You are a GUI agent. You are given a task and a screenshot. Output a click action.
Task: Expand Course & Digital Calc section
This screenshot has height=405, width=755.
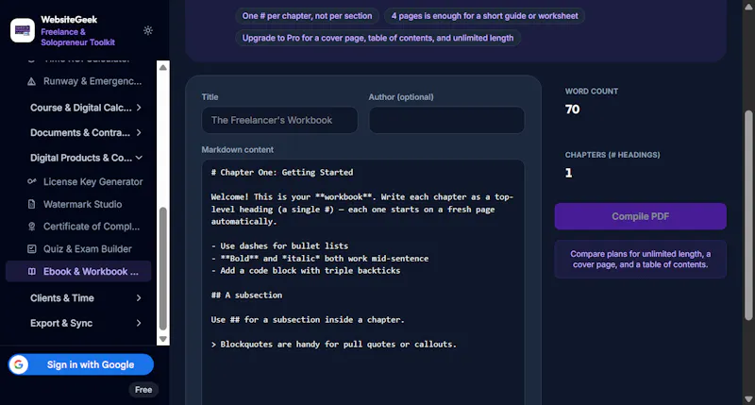(85, 108)
